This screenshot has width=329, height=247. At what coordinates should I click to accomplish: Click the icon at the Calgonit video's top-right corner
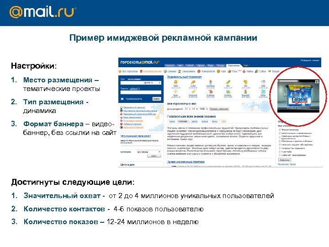pos(317,81)
